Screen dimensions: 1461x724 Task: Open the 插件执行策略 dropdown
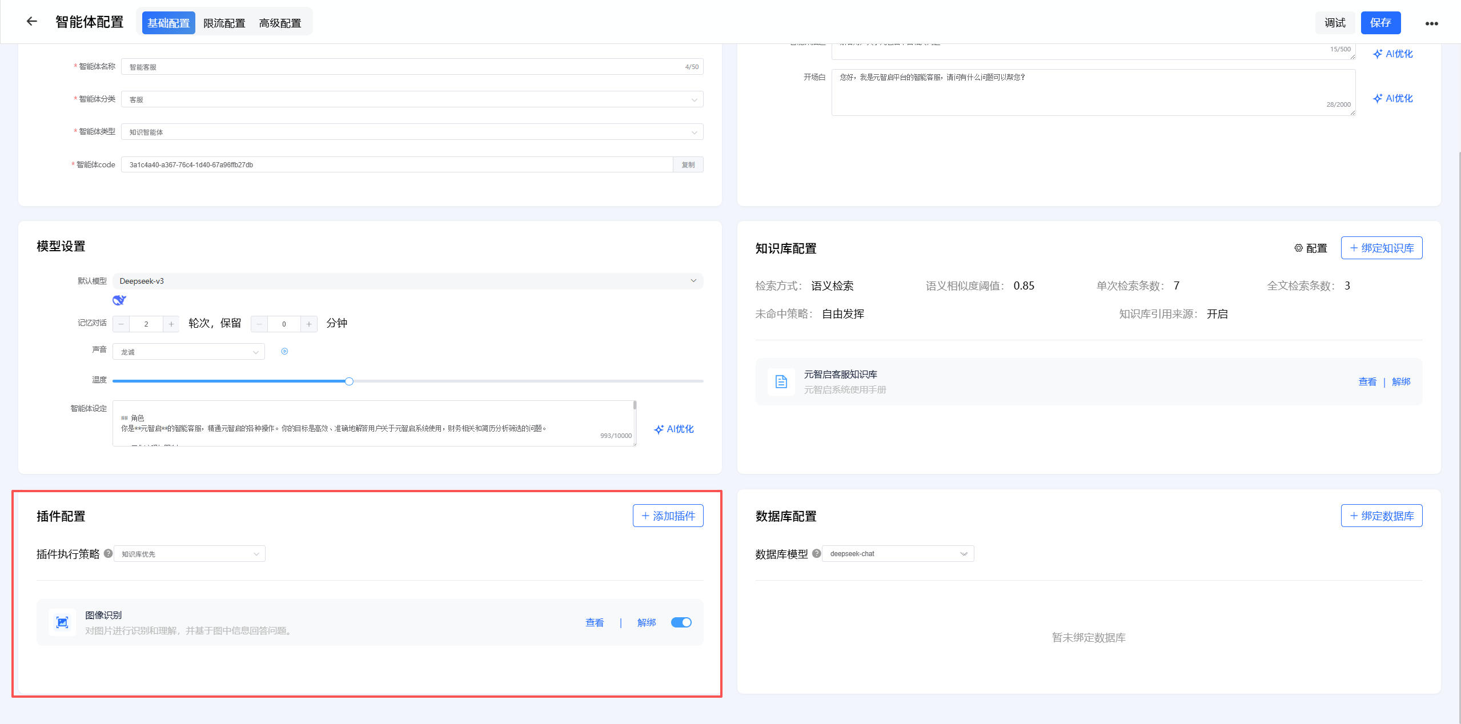click(x=190, y=554)
